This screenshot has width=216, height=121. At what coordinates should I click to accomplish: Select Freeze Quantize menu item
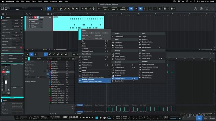pos(125,73)
